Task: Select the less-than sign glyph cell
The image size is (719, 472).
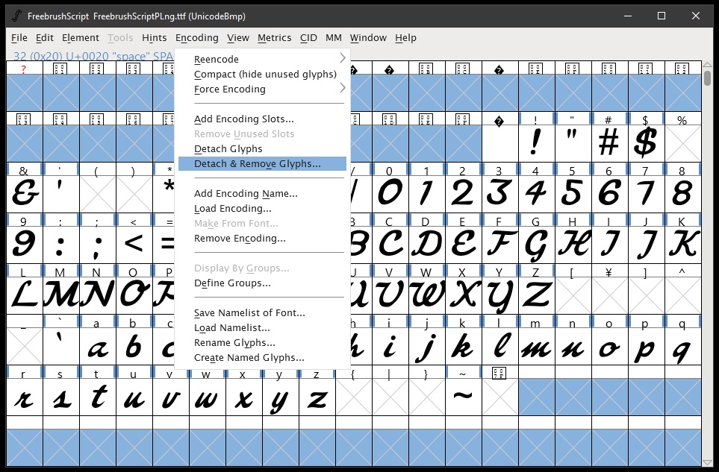Action: [x=134, y=245]
